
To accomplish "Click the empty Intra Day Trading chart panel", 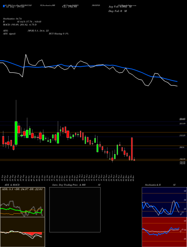I will pos(75,210).
